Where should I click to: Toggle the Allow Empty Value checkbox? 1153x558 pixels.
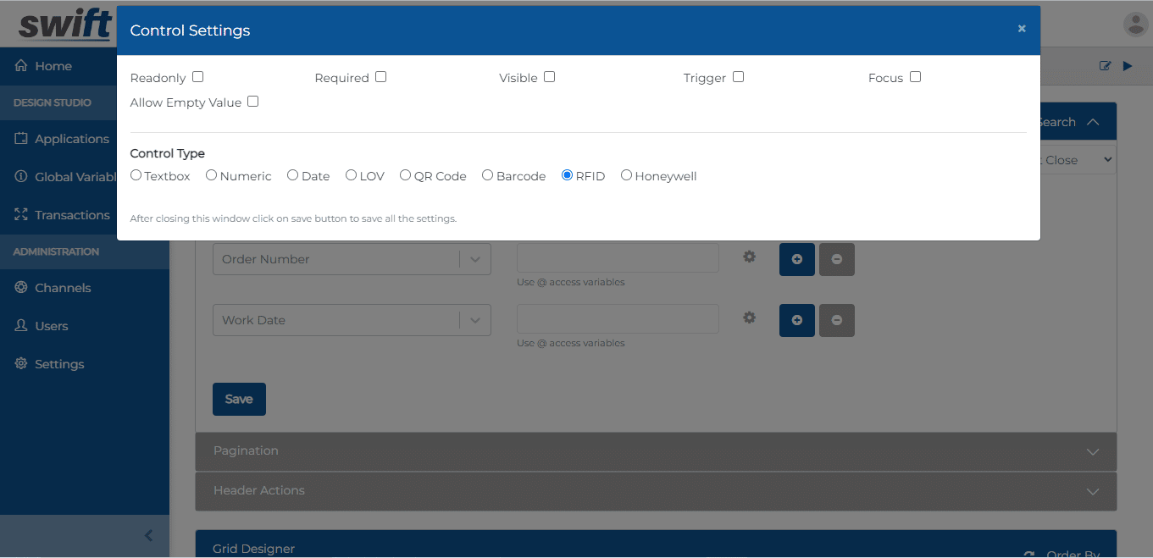click(x=252, y=102)
